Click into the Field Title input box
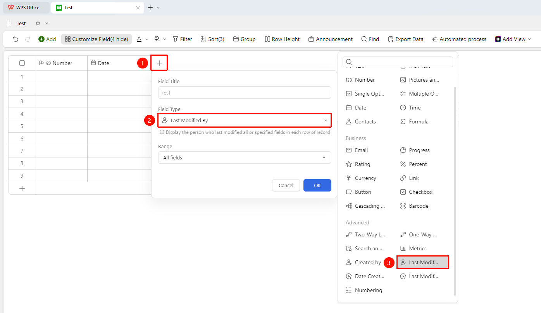This screenshot has width=541, height=313. (x=245, y=92)
